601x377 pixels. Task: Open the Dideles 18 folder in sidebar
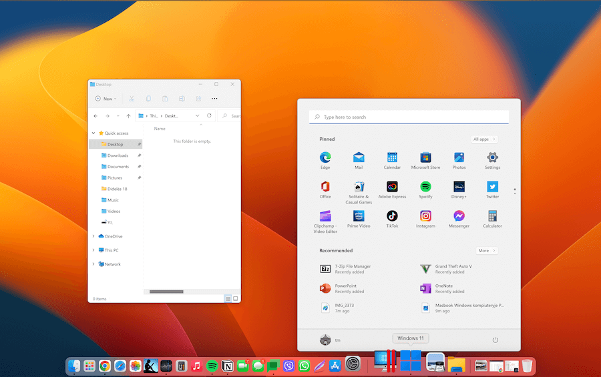(x=116, y=188)
